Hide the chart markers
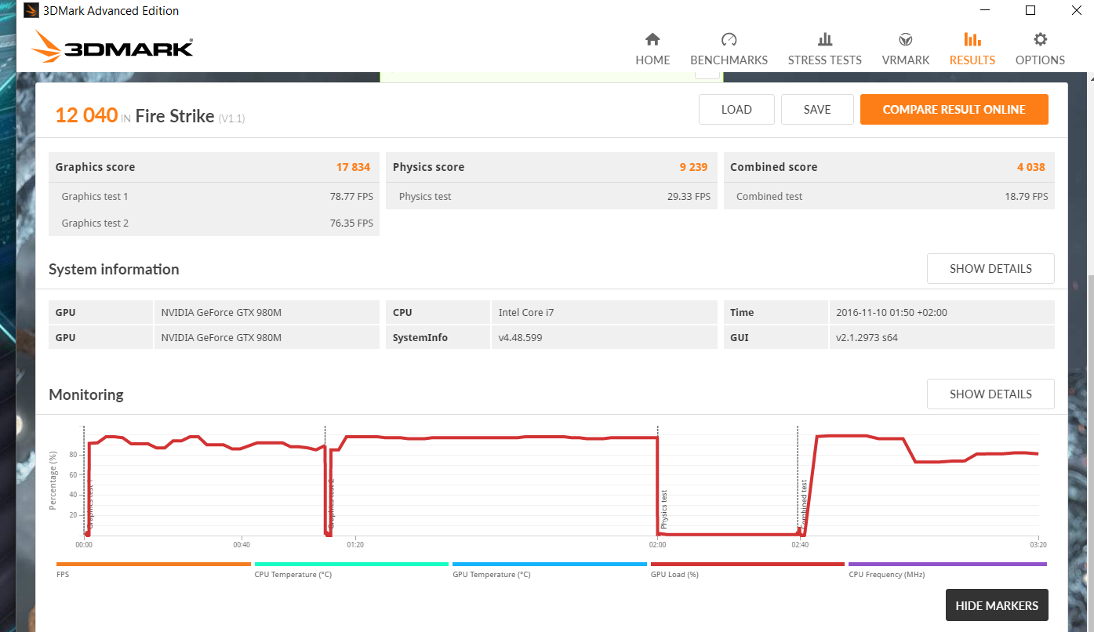Screen dimensions: 1094x632 (x=997, y=605)
